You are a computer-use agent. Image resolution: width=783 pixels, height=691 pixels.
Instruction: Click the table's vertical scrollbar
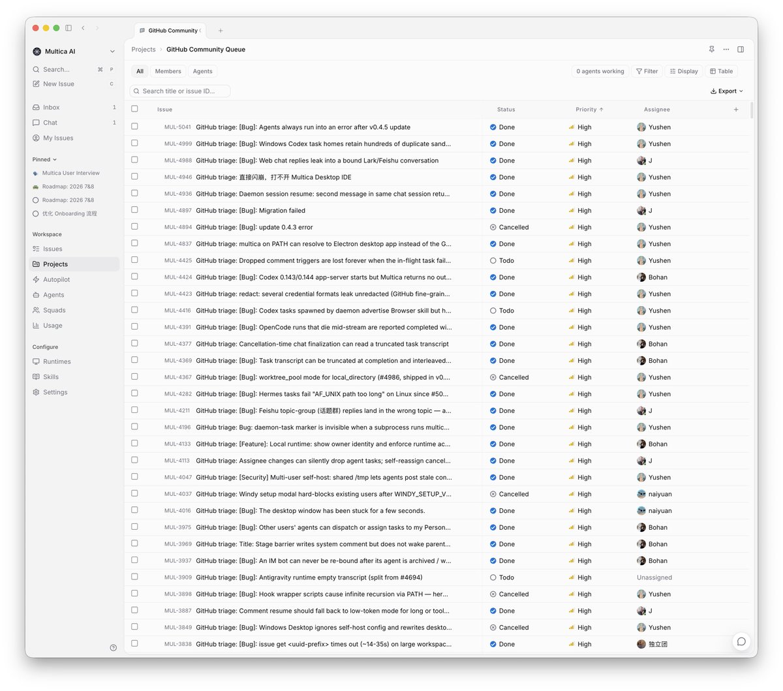pos(752,110)
